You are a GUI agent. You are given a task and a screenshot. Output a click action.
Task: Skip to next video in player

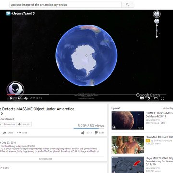(x=19, y=98)
